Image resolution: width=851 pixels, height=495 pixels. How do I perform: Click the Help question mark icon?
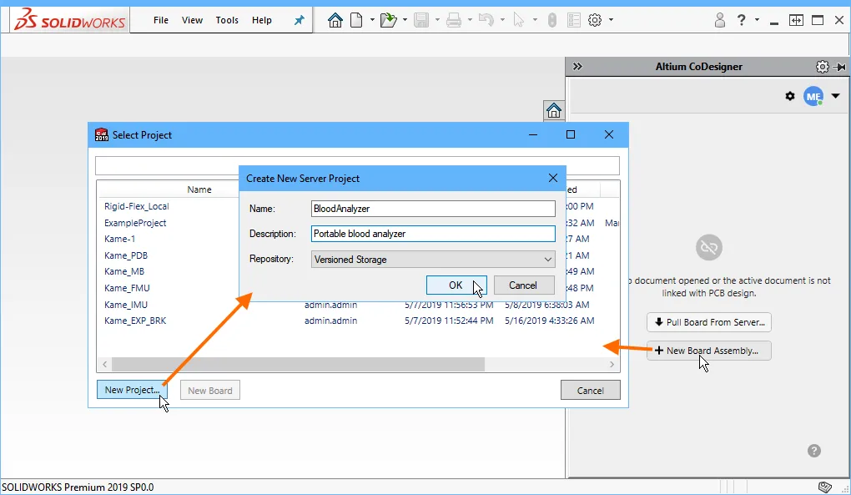(x=742, y=20)
